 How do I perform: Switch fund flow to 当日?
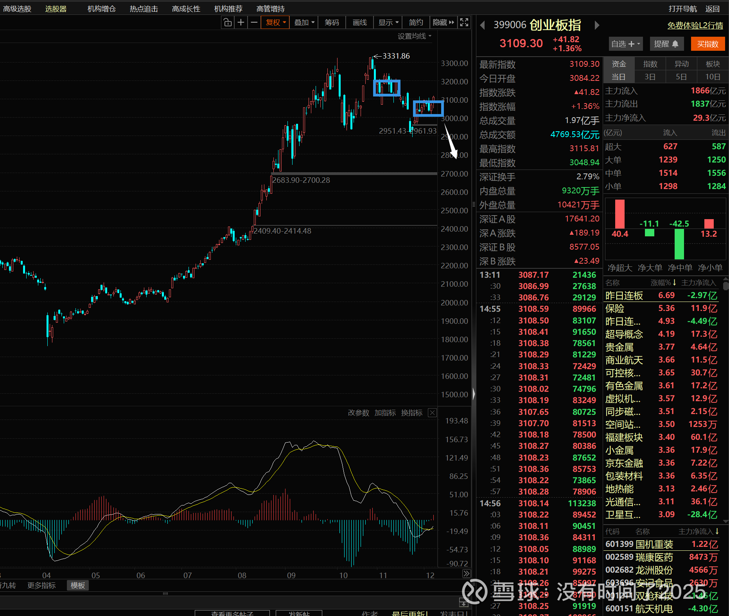pyautogui.click(x=619, y=77)
